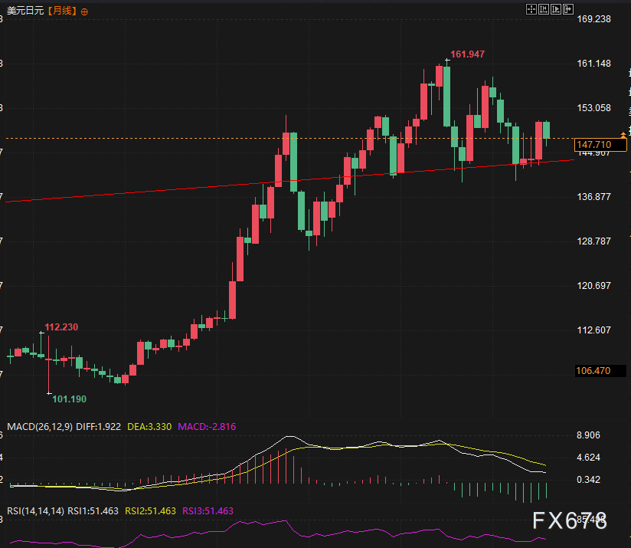Select the orange dashed price line
Viewport: 631px width, 548px height.
click(x=289, y=138)
